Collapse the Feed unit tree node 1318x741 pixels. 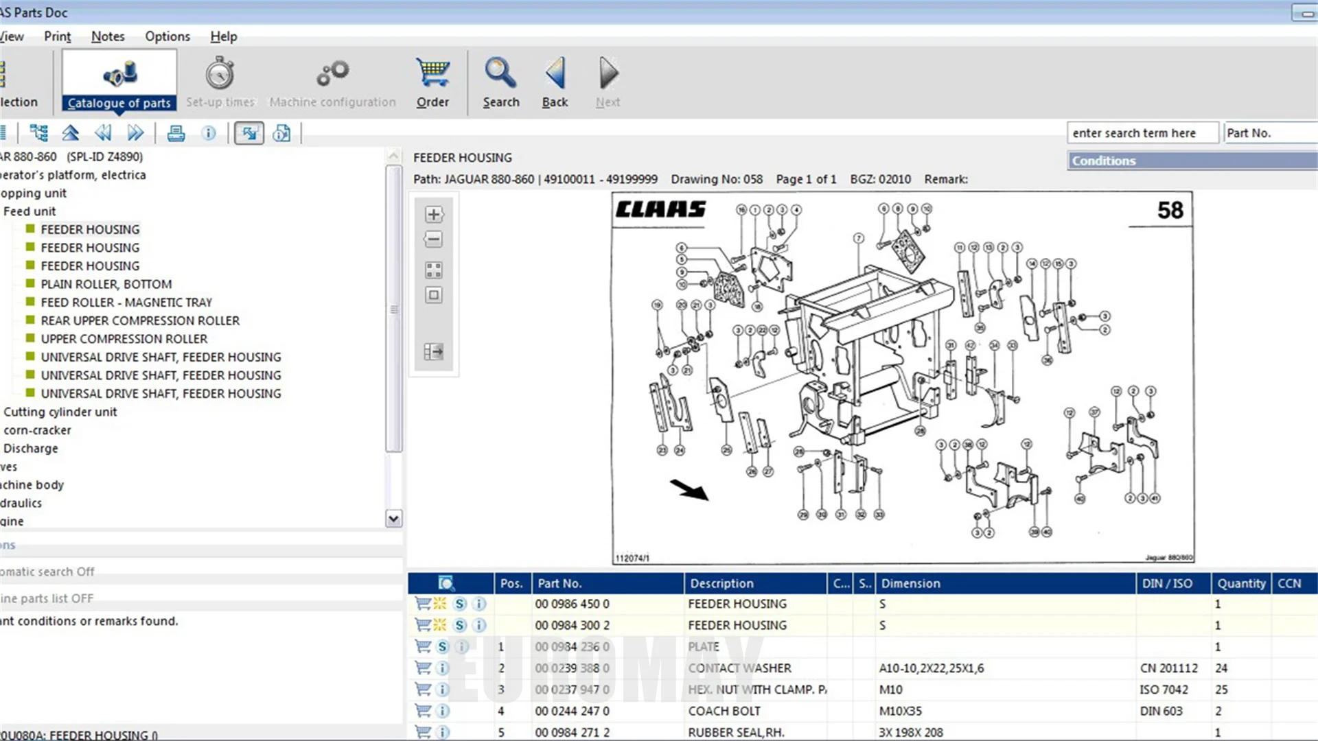pyautogui.click(x=29, y=211)
